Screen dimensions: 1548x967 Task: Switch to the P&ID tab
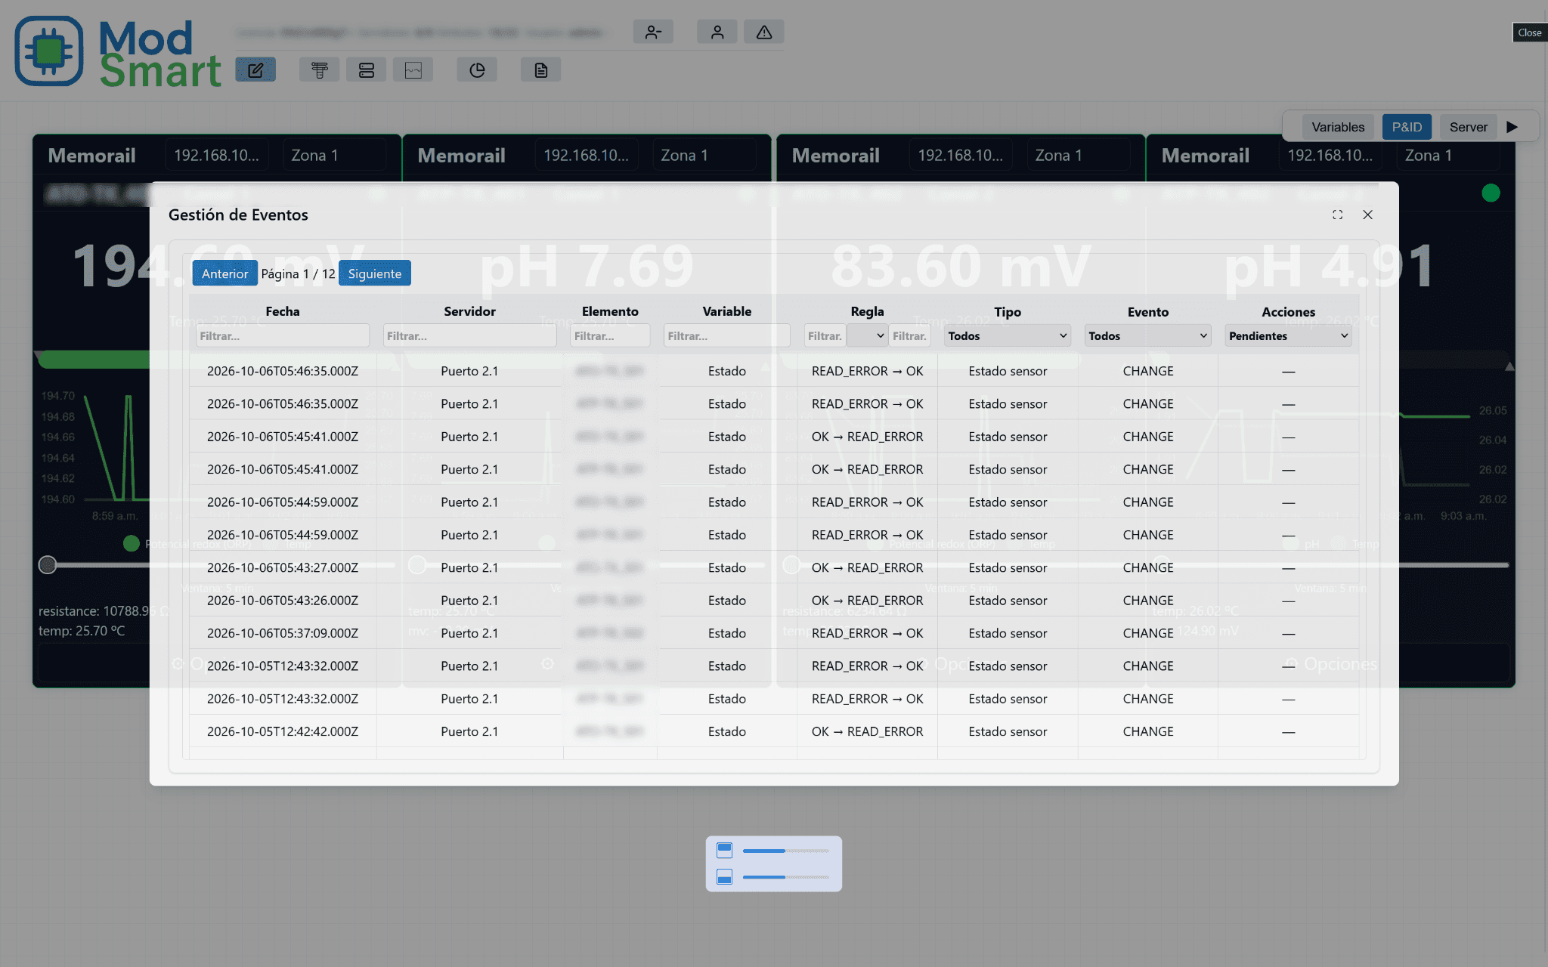(1407, 127)
